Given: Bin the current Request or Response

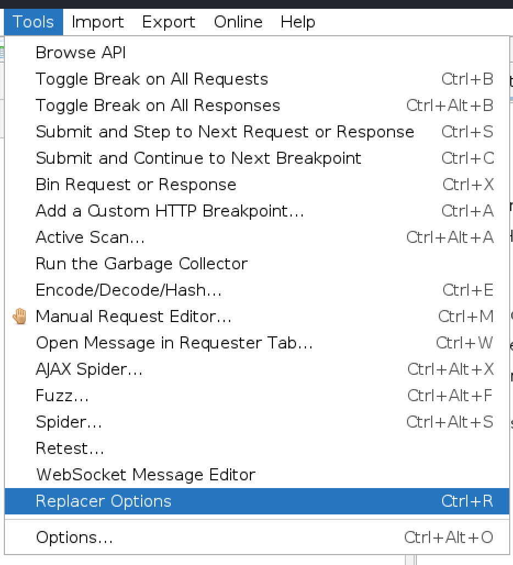Looking at the screenshot, I should [136, 184].
